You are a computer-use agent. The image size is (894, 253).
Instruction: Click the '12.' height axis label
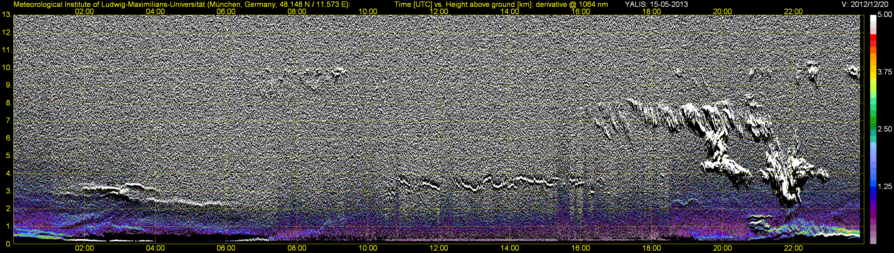coord(7,32)
